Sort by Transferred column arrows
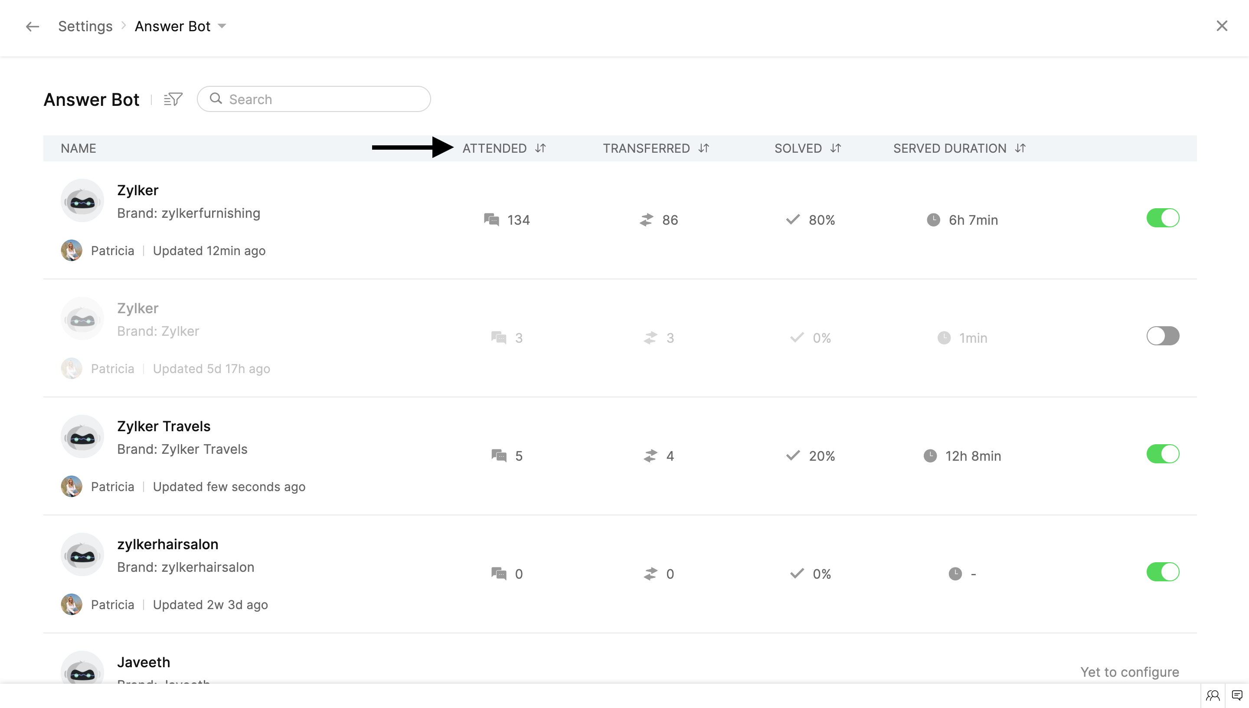Screen dimensions: 1249x708 (704, 148)
